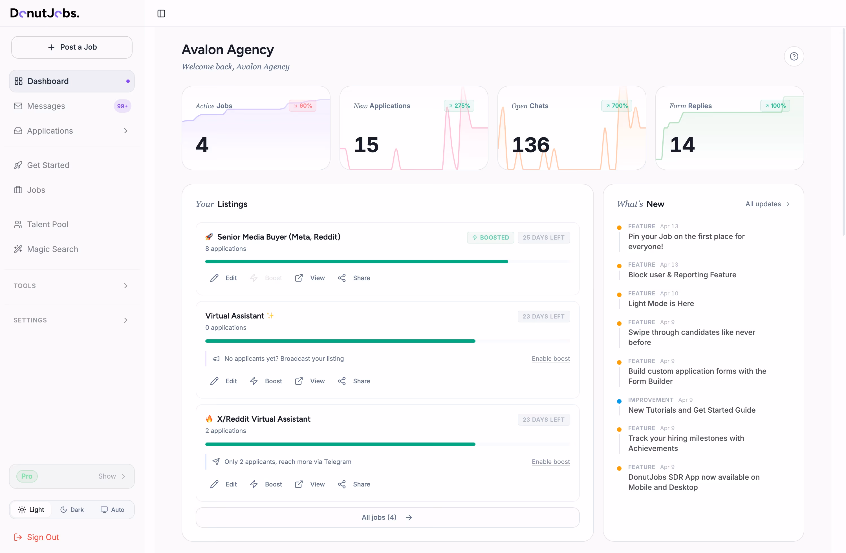Open the Open Chats stat card
The image size is (846, 553).
click(x=572, y=128)
